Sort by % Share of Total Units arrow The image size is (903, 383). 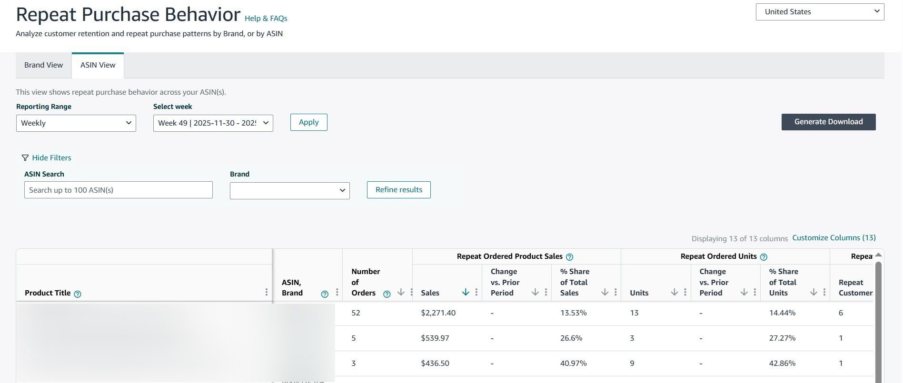click(x=814, y=292)
